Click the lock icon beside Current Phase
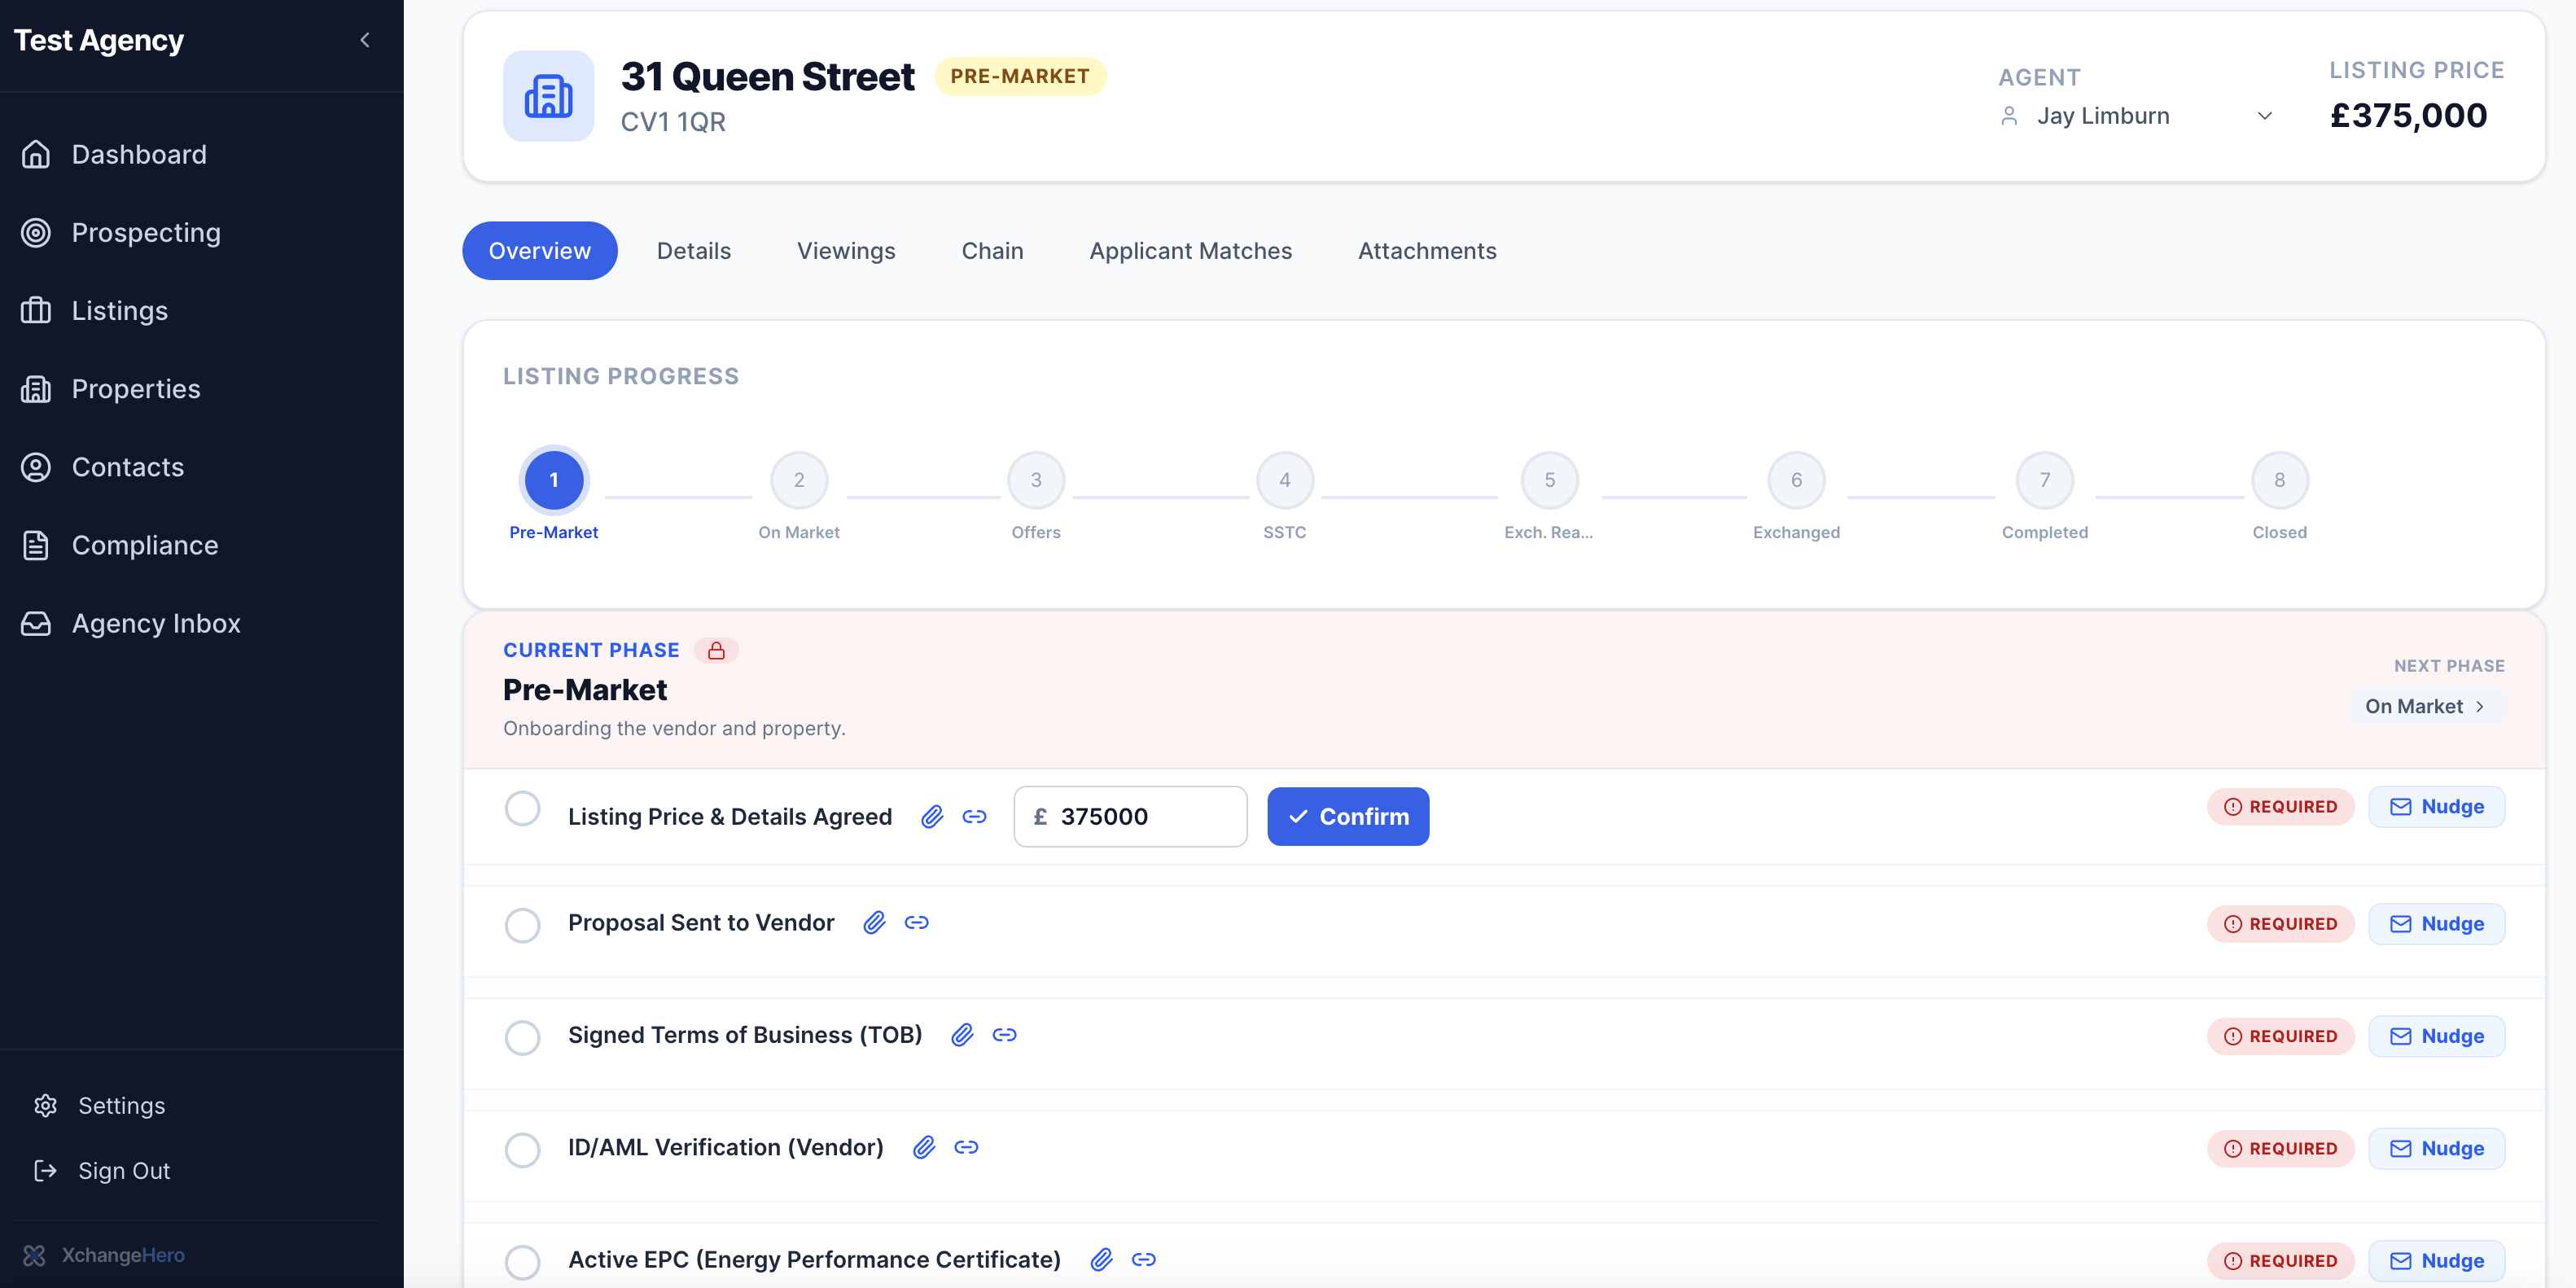Viewport: 2576px width, 1288px height. [x=717, y=650]
